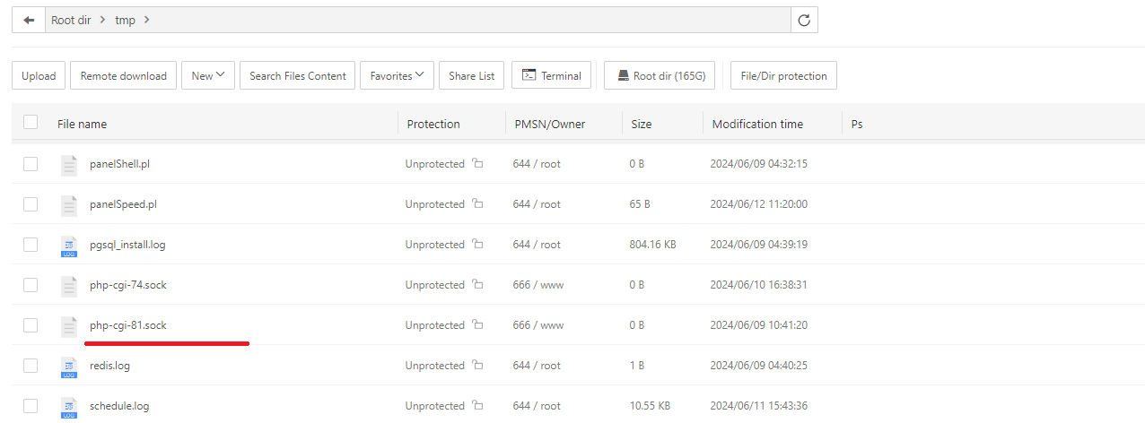
Task: Open the Favorites dropdown
Action: tap(398, 76)
